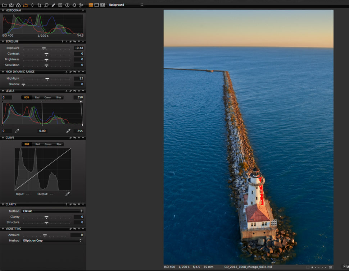Reset the Curve panel adjustments
The image size is (349, 271).
(x=74, y=138)
